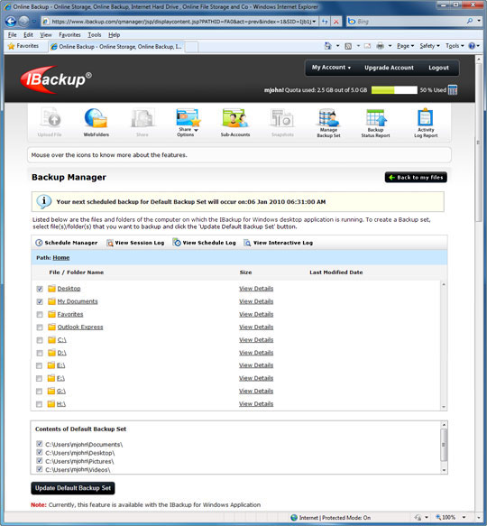487x526 pixels.
Task: Click the Read Mail toolbar icon
Action: (367, 46)
